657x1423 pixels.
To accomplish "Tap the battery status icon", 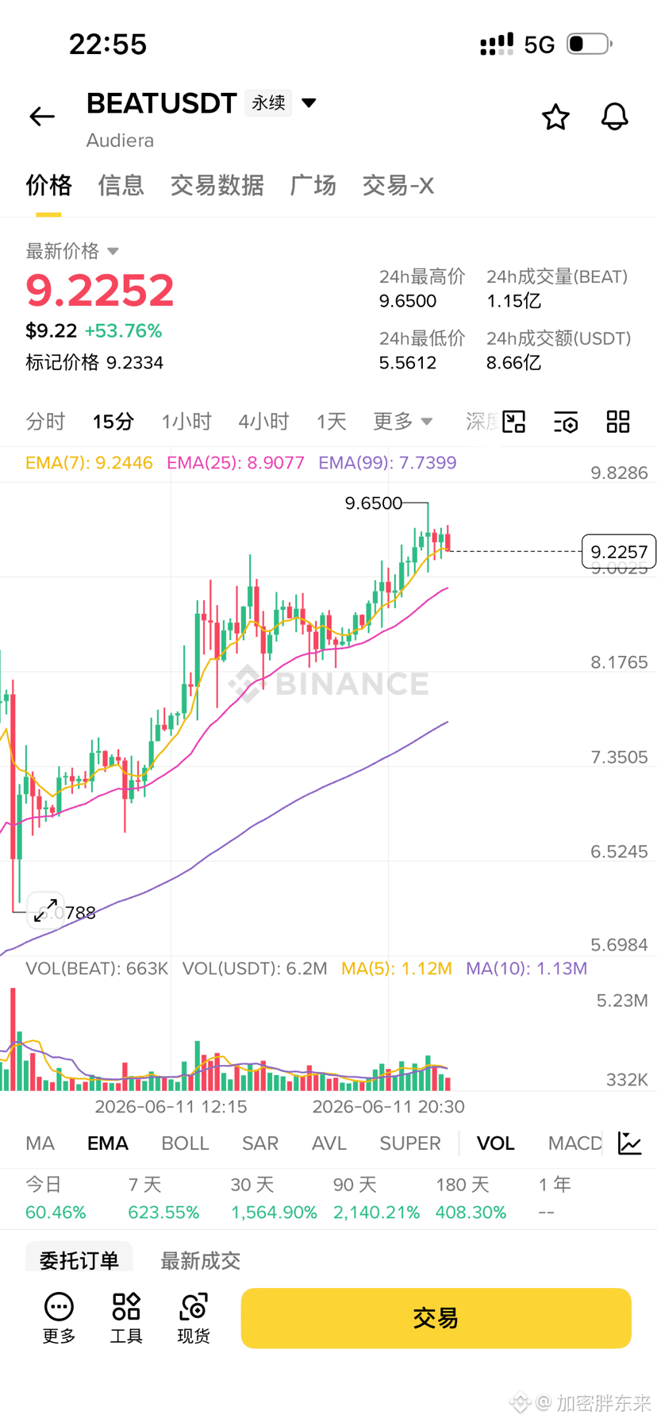I will [x=590, y=44].
